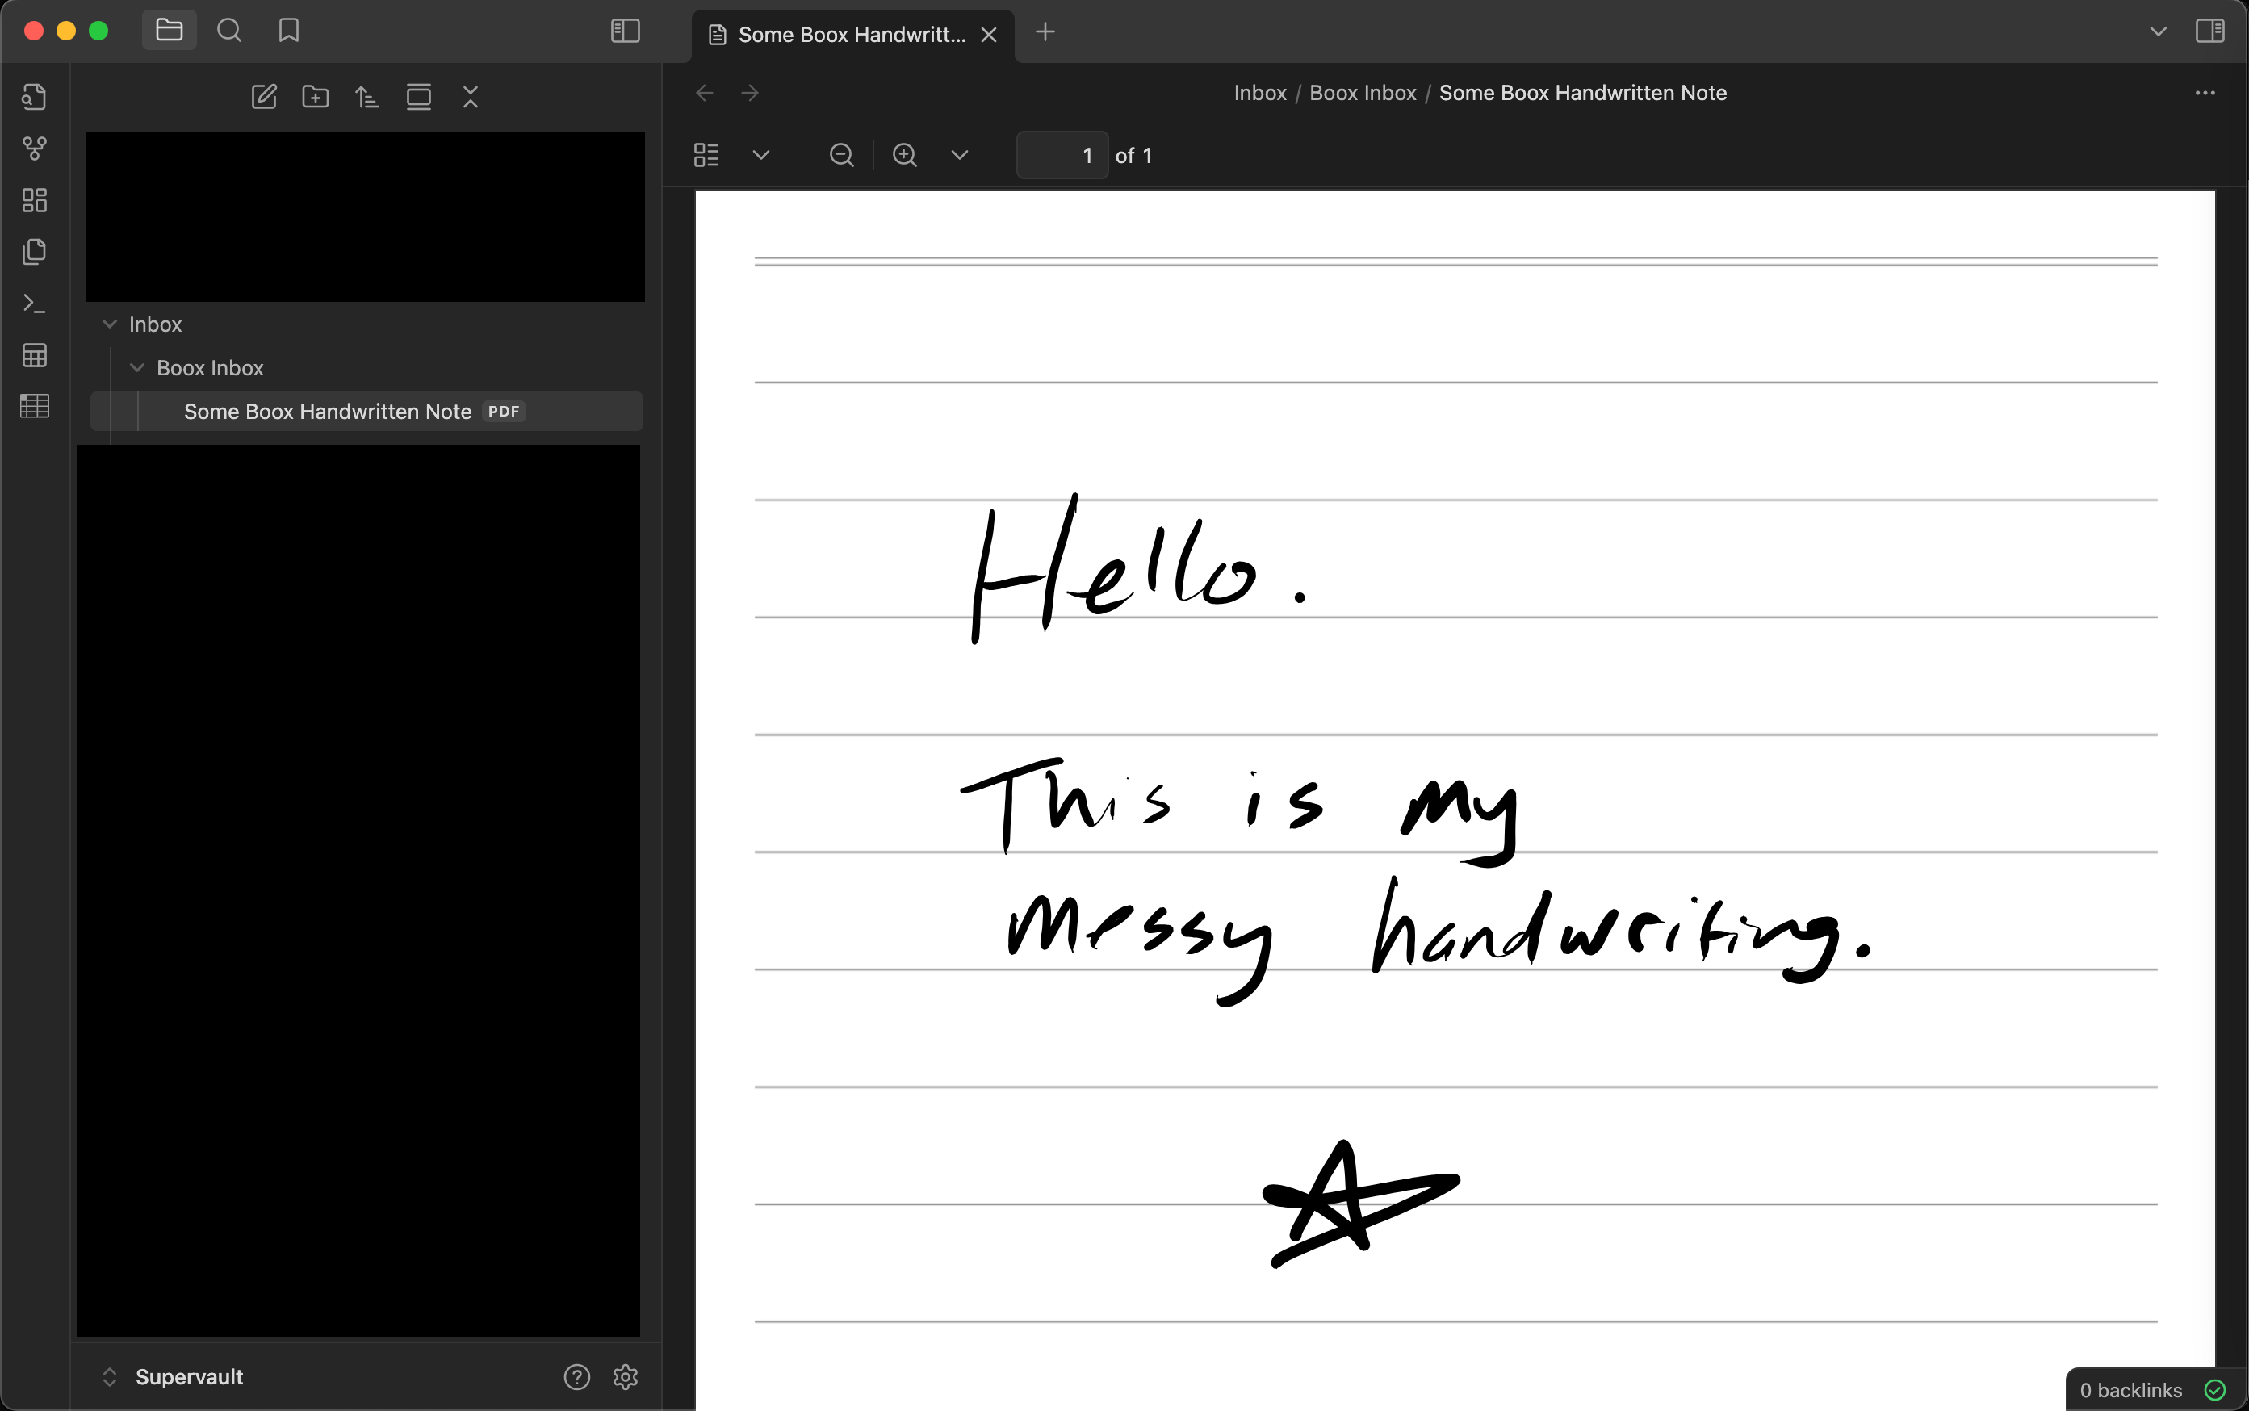
Task: Open the canvas icon in the left ribbon
Action: pyautogui.click(x=35, y=199)
